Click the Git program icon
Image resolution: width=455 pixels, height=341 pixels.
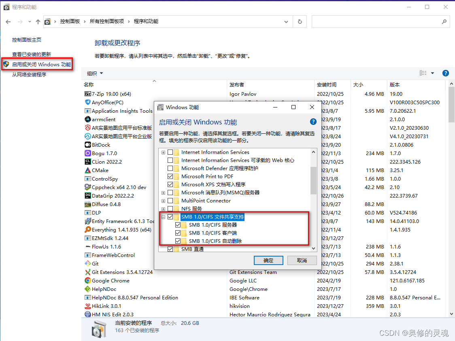coord(87,264)
